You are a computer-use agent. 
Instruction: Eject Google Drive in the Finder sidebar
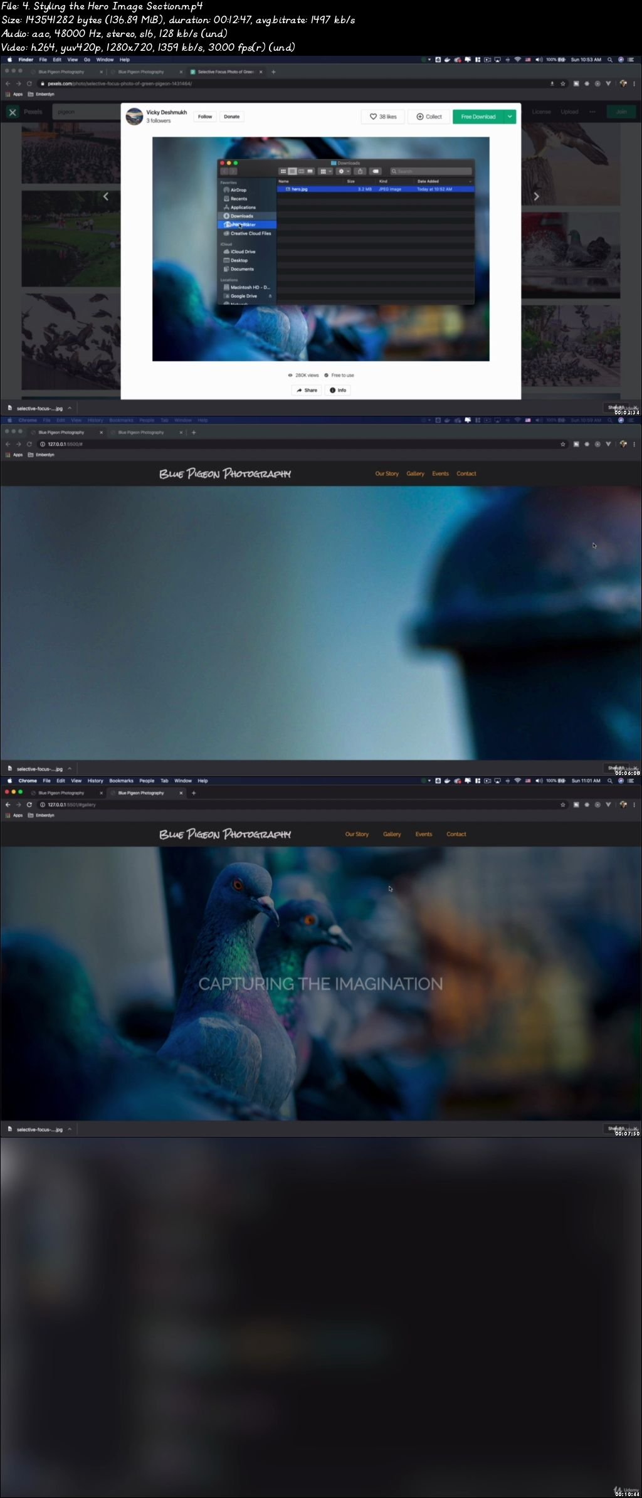[x=270, y=296]
